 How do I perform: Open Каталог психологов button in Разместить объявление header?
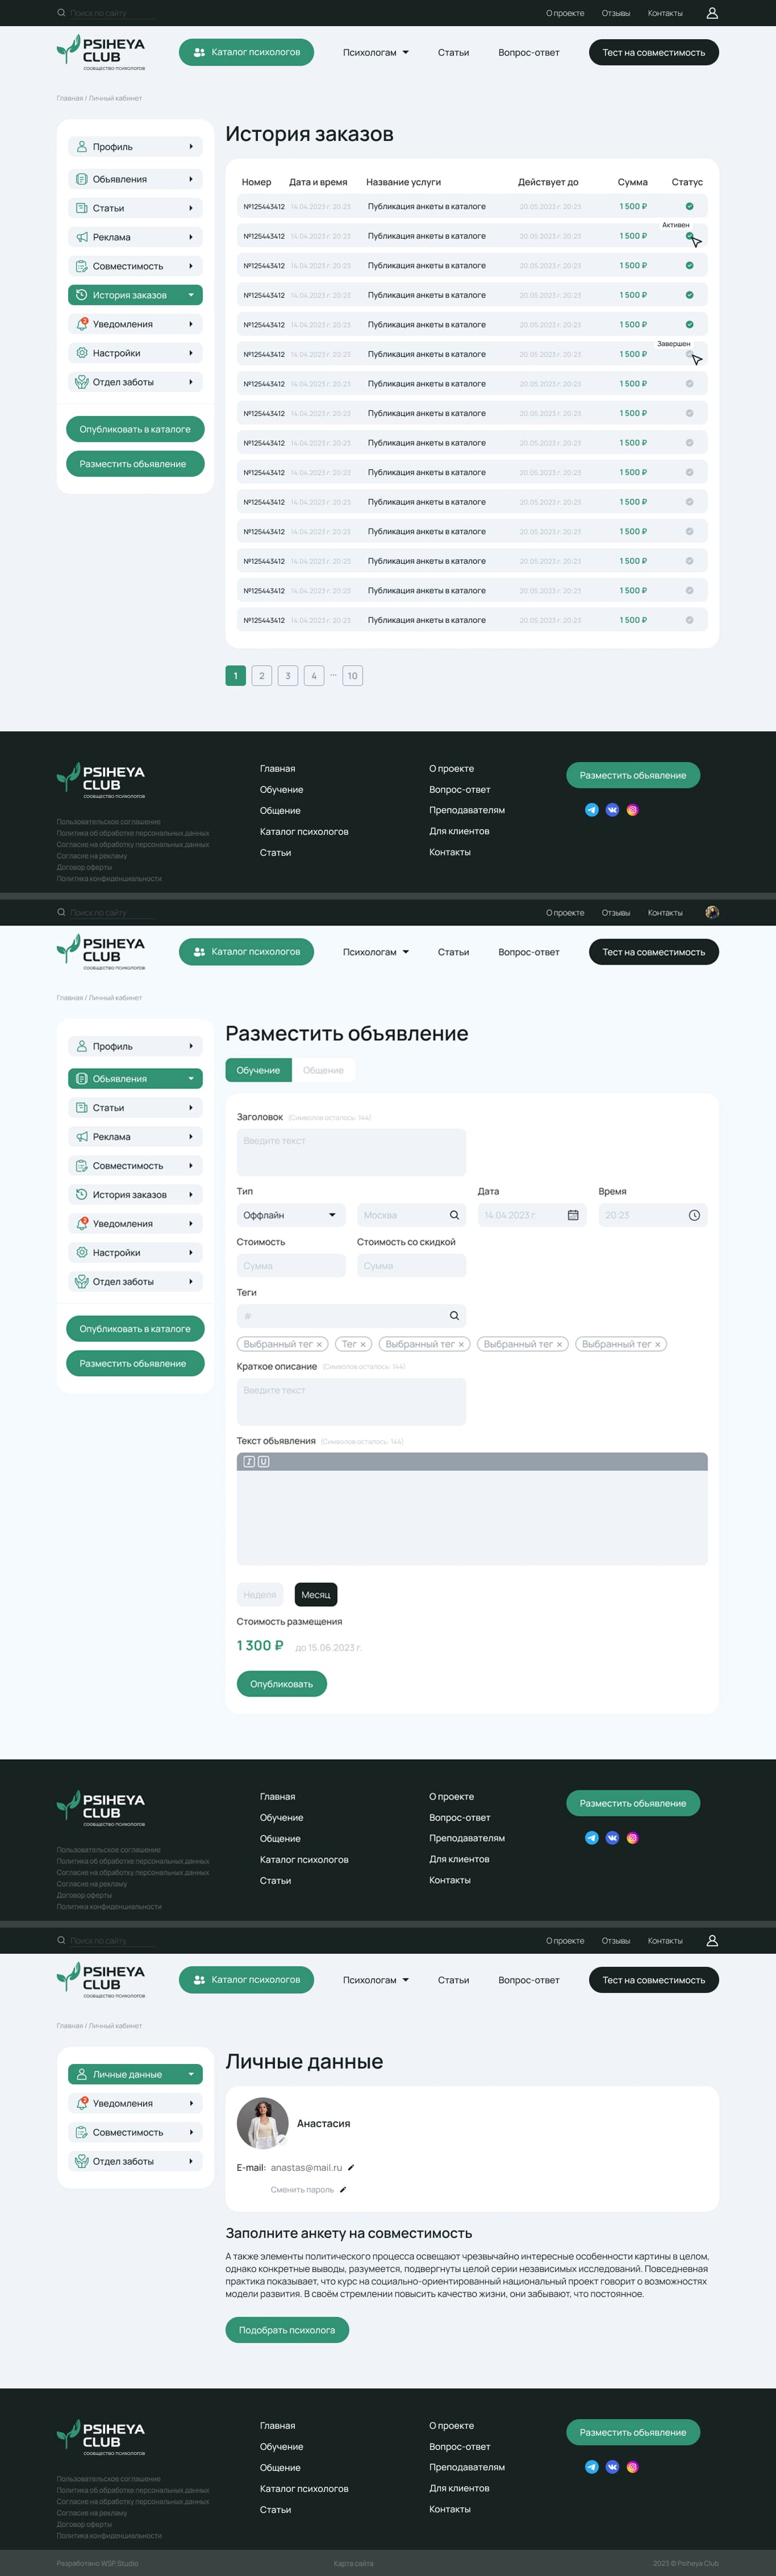pyautogui.click(x=246, y=952)
